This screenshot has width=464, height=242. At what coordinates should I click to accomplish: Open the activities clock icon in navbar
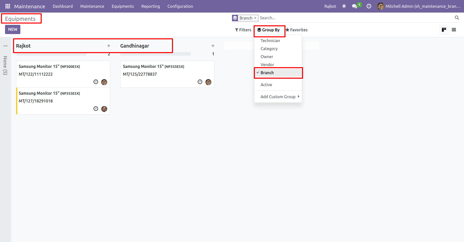[369, 6]
